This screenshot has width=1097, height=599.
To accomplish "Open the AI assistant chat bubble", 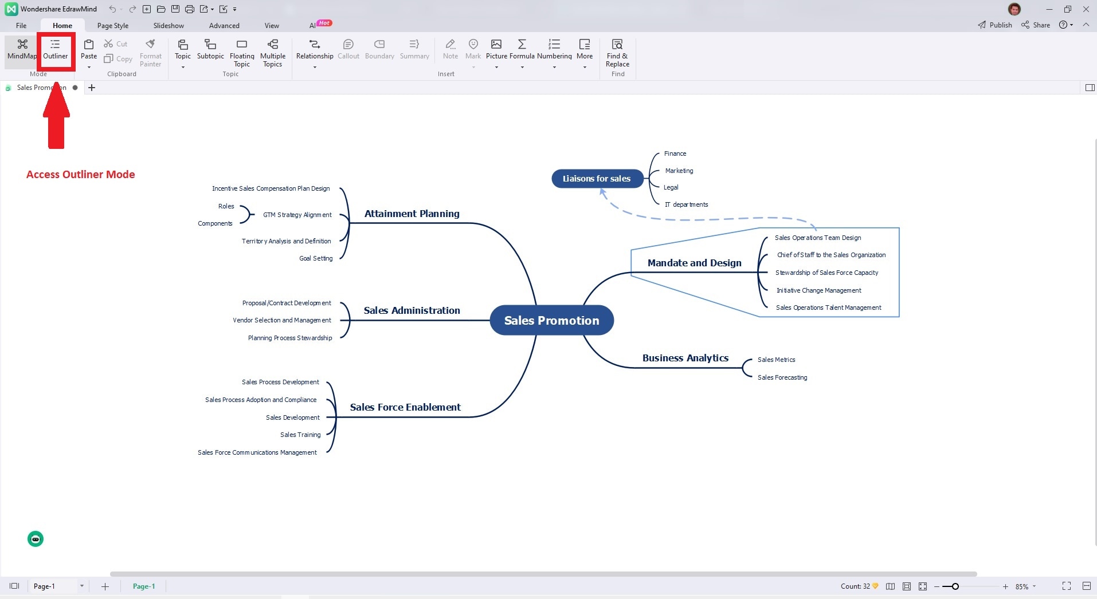I will (36, 539).
